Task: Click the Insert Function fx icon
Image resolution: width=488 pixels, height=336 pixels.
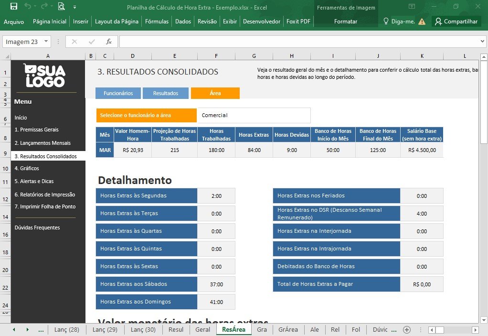Action: click(108, 42)
